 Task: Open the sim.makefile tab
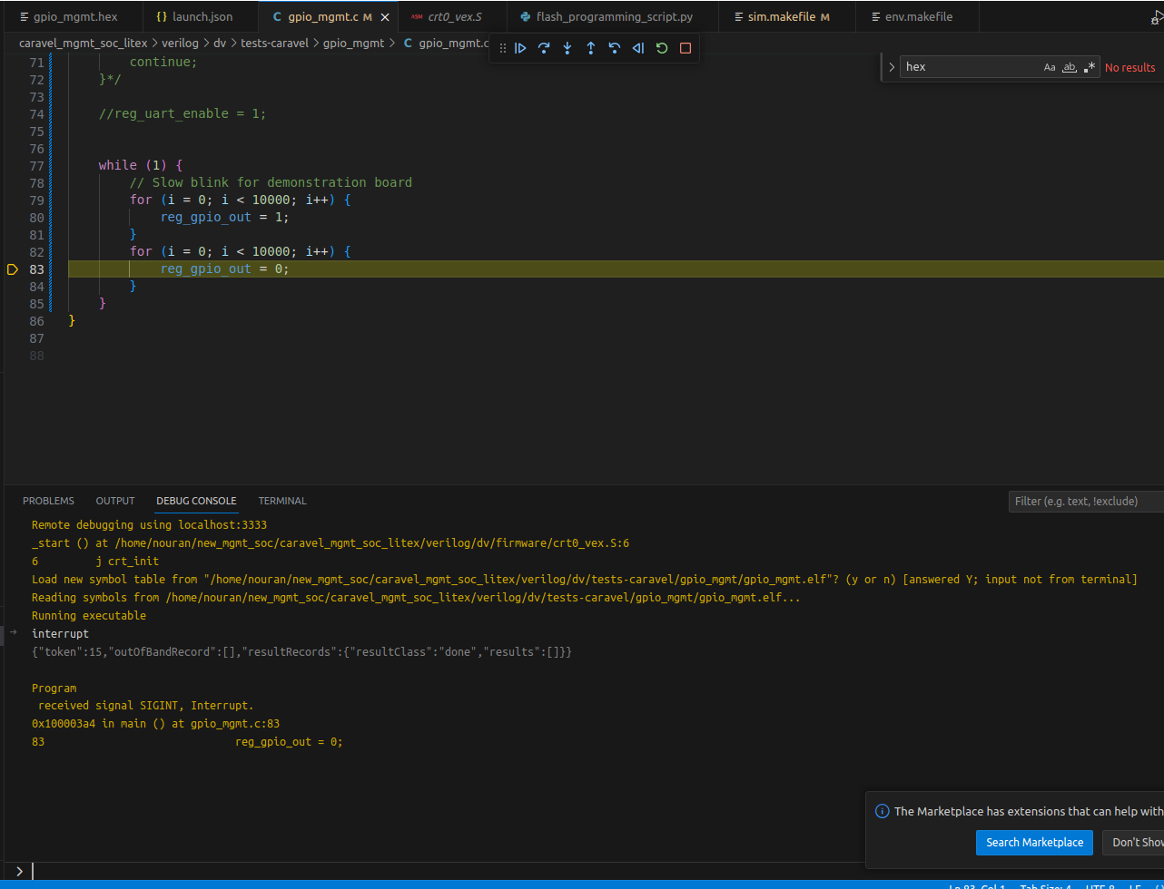[x=787, y=17]
